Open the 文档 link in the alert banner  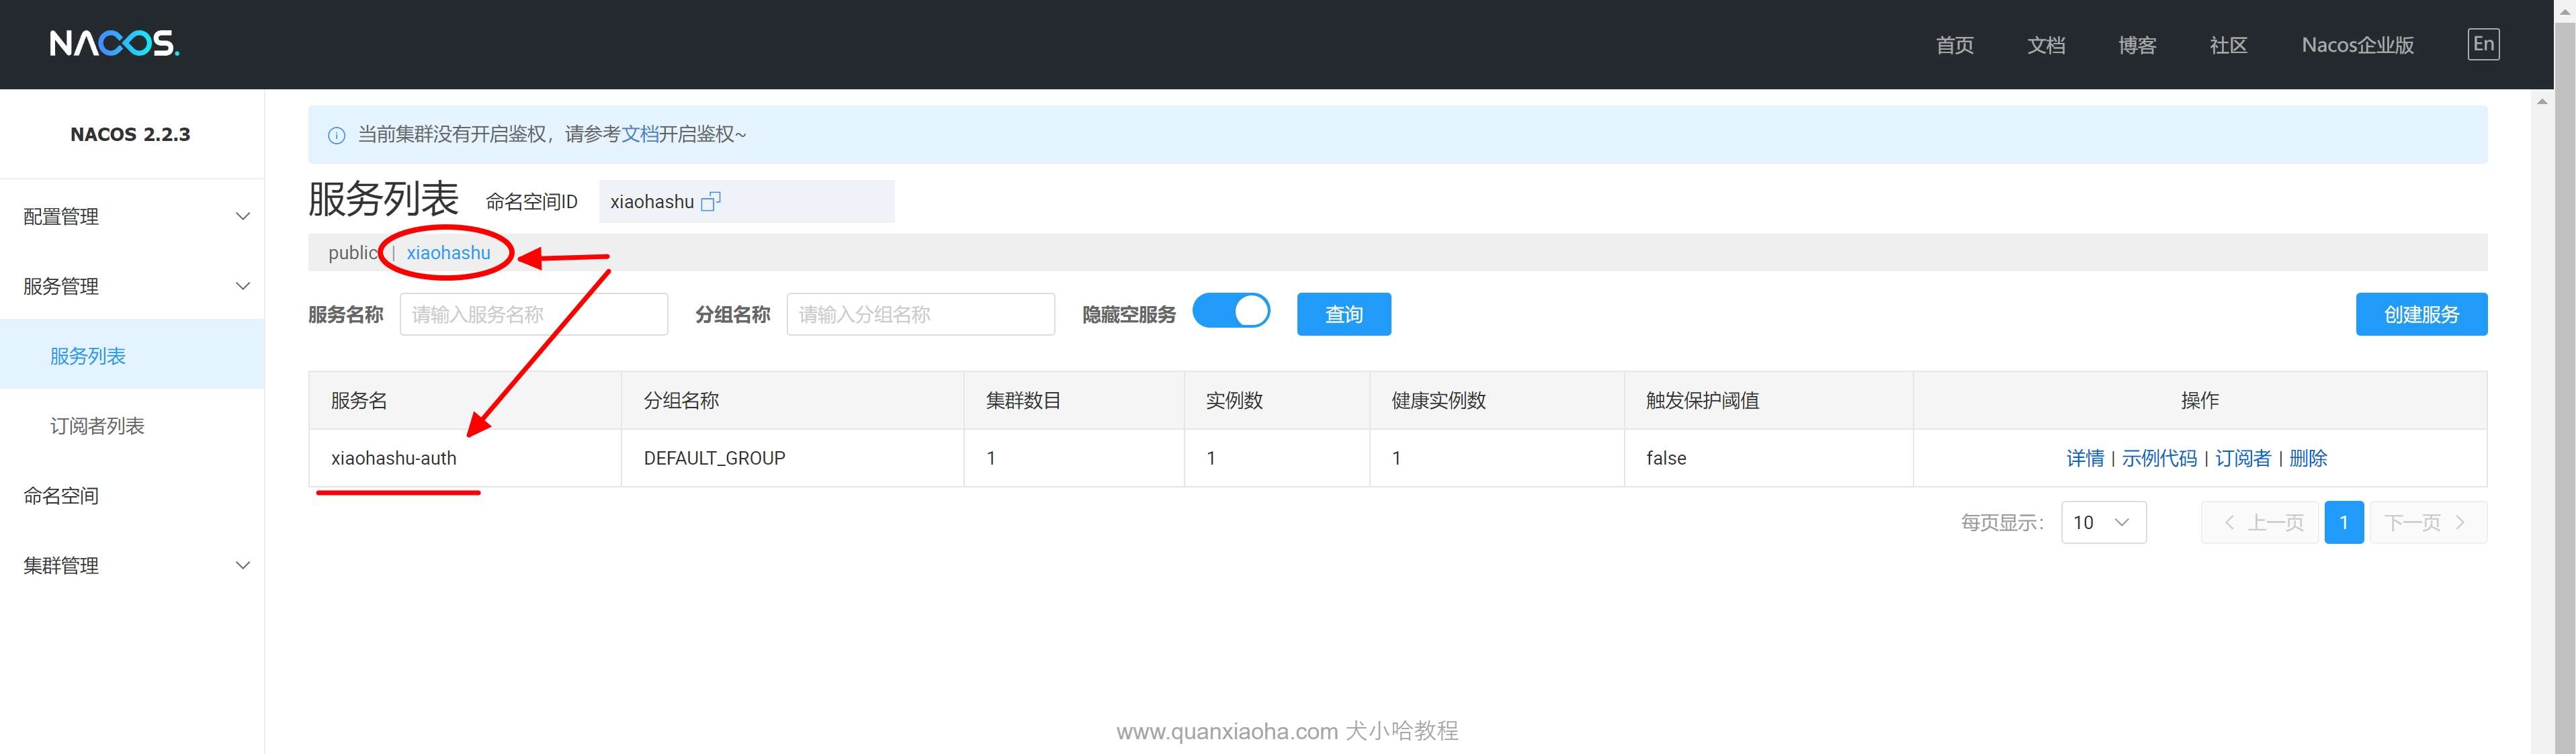point(640,135)
